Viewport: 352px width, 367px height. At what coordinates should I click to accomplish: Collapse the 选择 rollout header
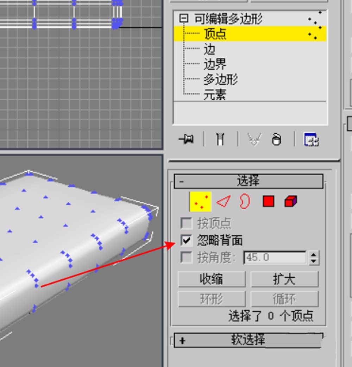coord(249,181)
